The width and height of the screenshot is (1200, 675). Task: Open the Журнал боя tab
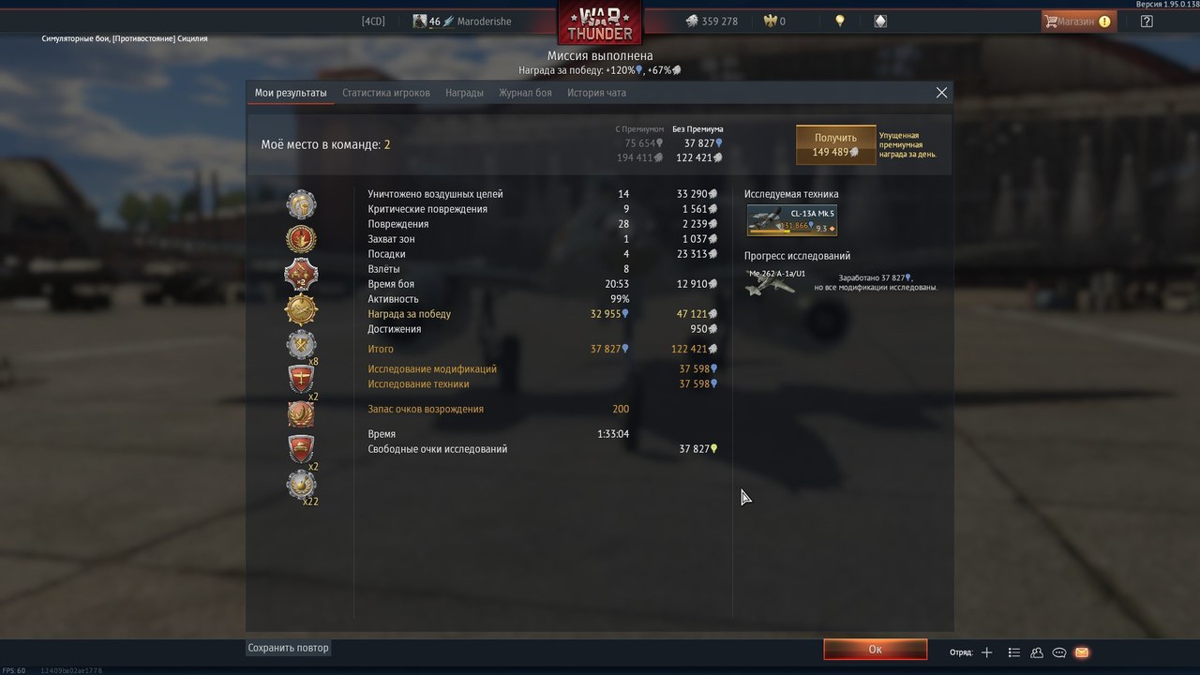(525, 93)
